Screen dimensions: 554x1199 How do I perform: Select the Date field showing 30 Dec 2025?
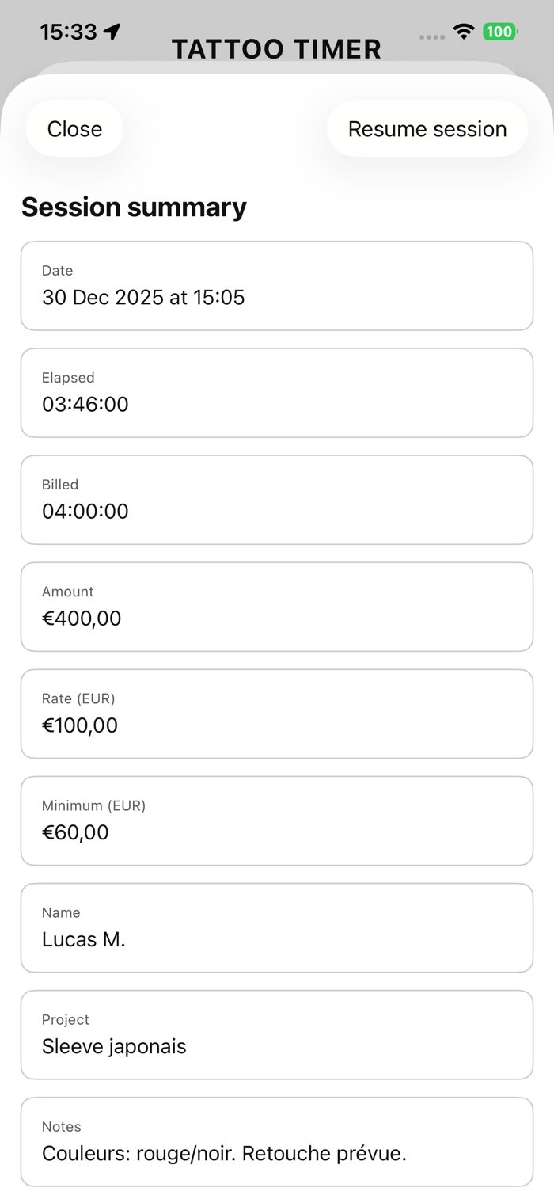click(276, 286)
